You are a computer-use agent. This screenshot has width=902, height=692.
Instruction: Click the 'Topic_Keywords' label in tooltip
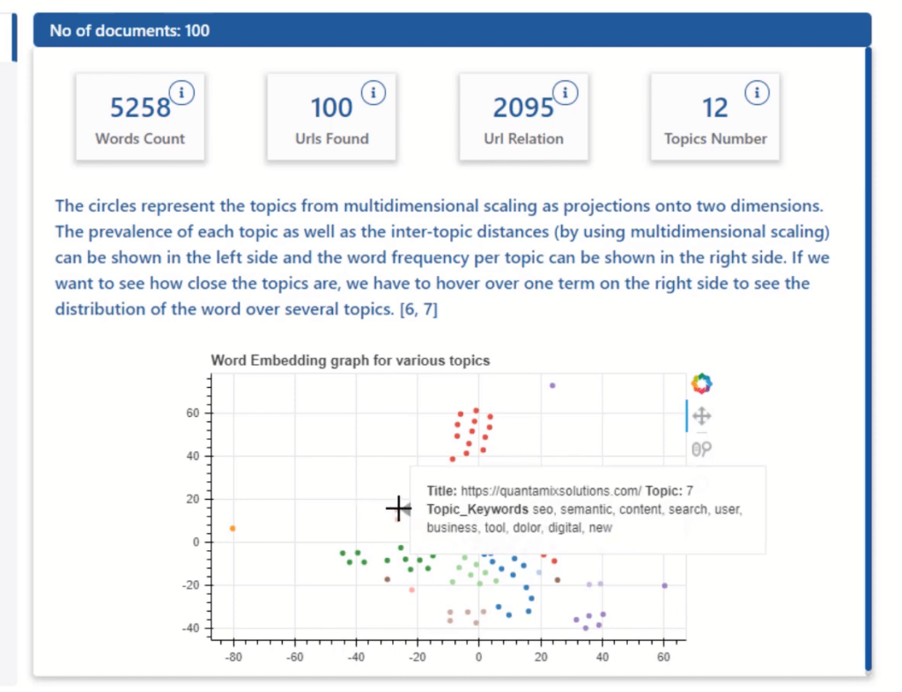pos(477,510)
